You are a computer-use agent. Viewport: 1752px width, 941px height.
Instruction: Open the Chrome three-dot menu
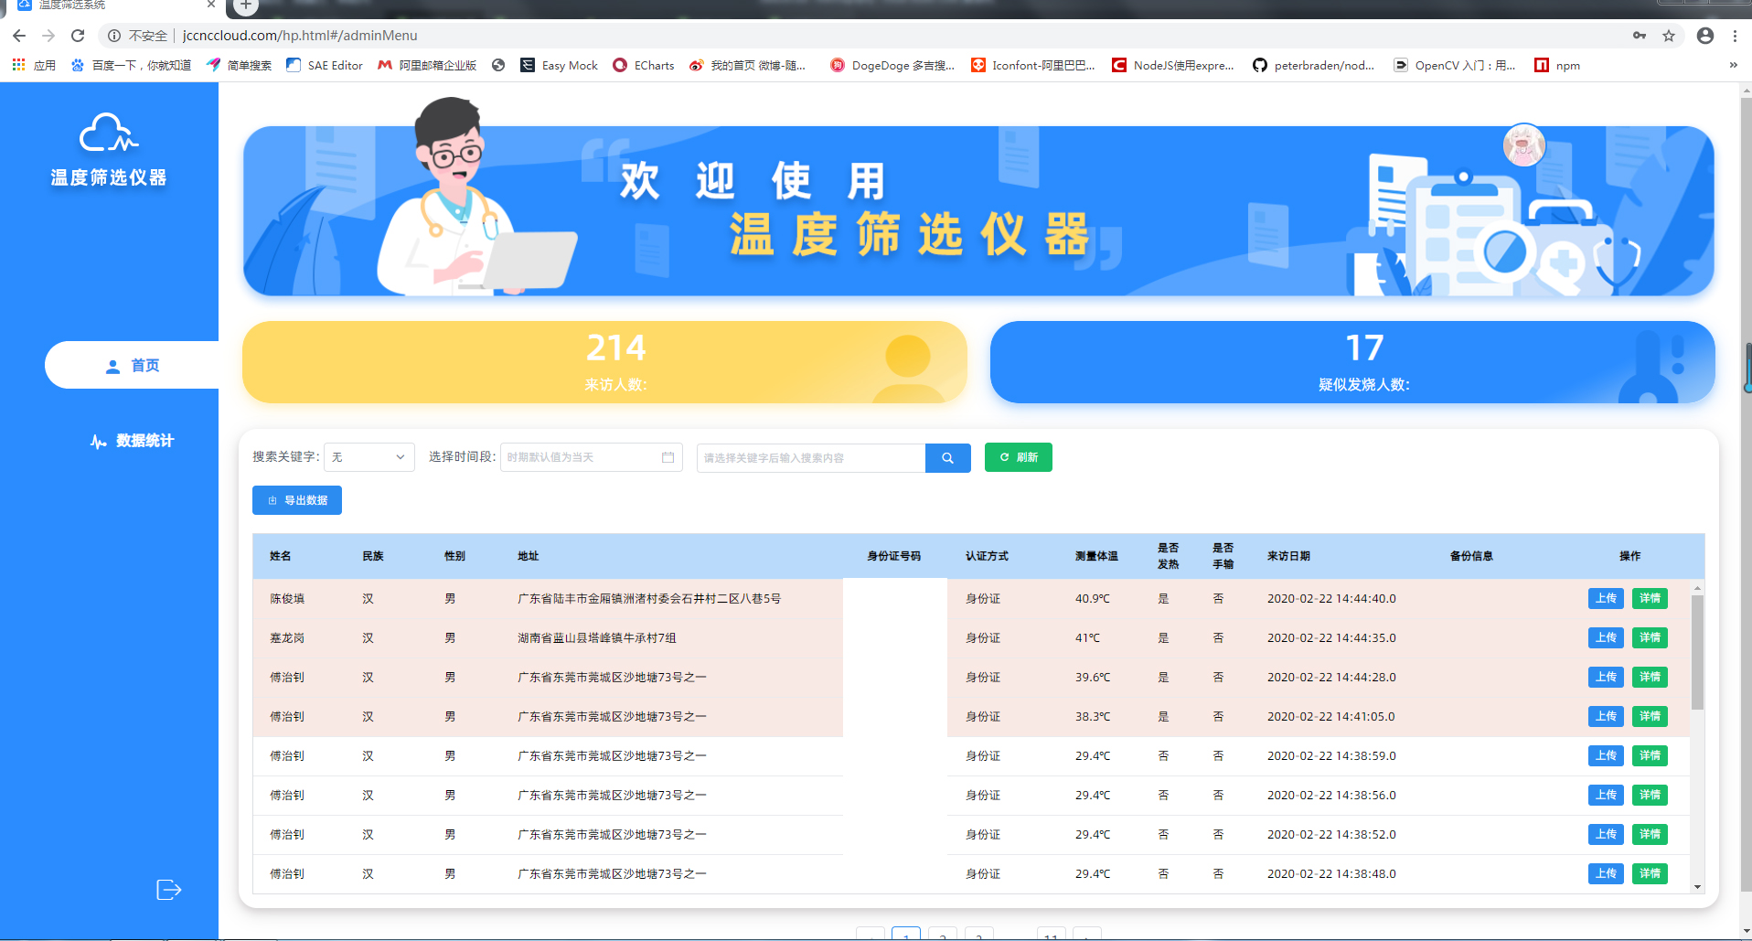pos(1735,36)
